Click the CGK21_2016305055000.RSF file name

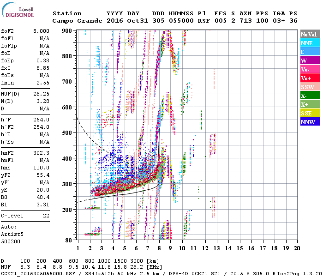pos(38,273)
